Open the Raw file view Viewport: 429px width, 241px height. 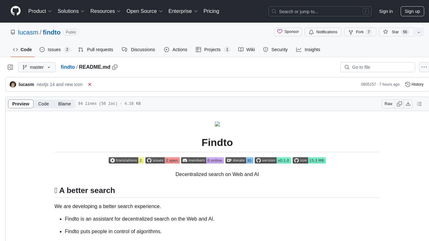click(x=388, y=104)
